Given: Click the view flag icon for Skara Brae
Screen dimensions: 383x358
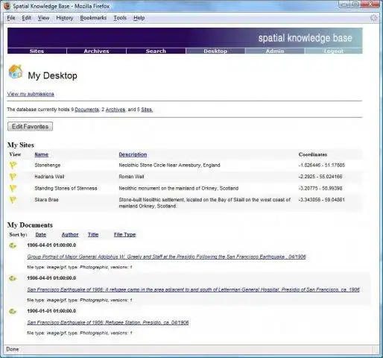Looking at the screenshot, I should 13,200.
